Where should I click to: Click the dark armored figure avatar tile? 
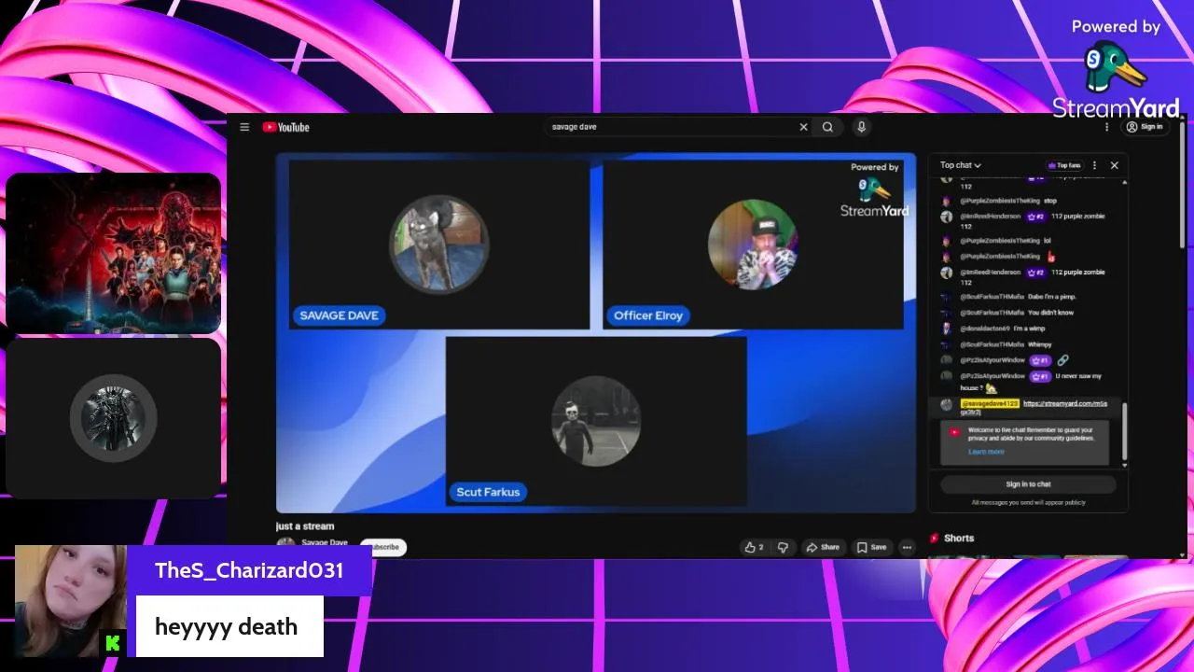pos(114,418)
